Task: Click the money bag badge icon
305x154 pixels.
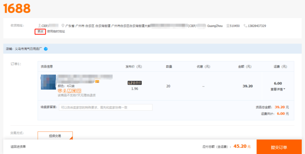Action: (65, 91)
